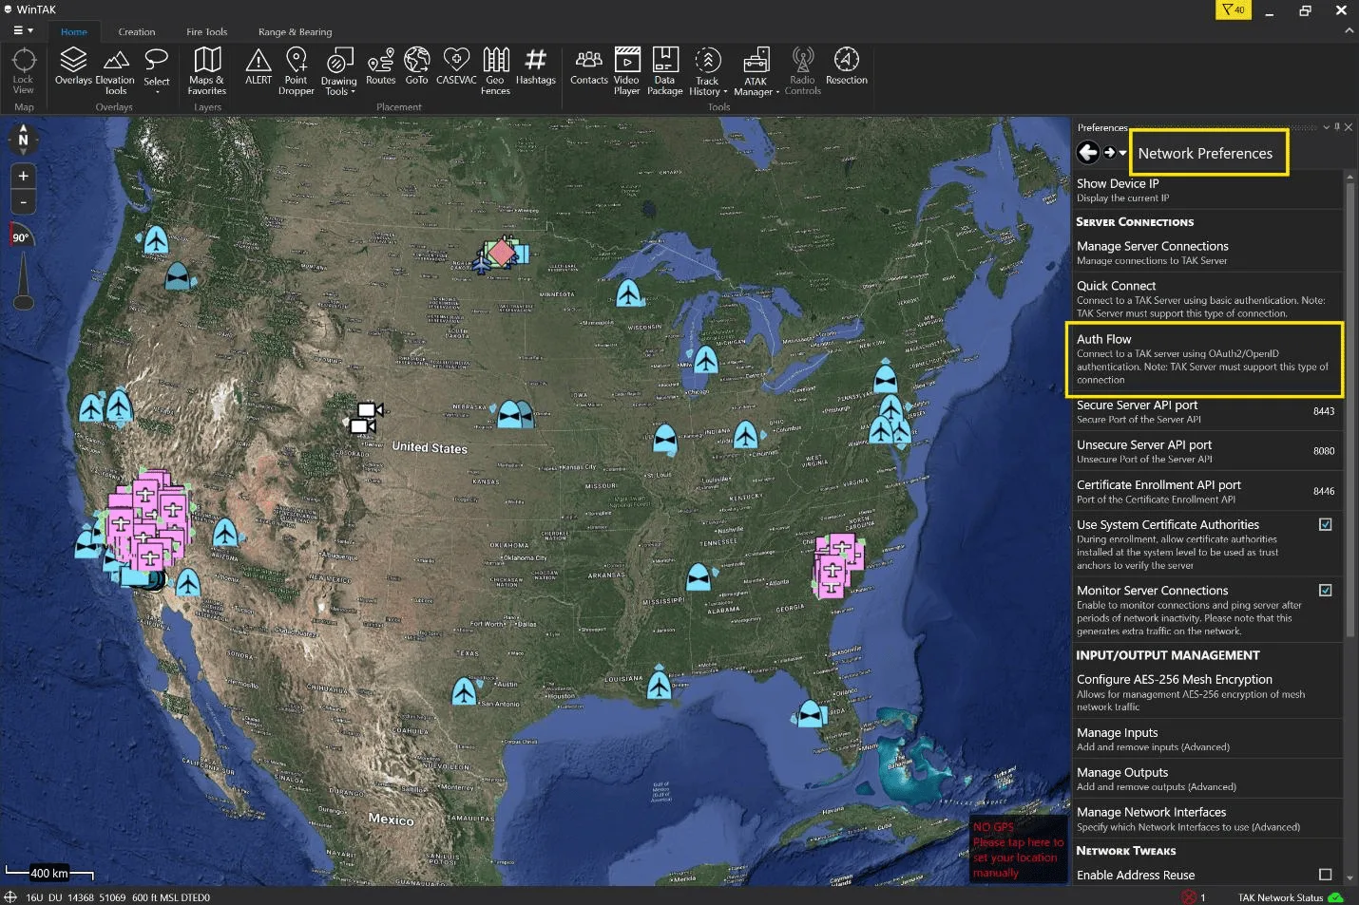Click the map tilt slider handle
Viewport: 1359px width, 905px height.
pyautogui.click(x=24, y=302)
